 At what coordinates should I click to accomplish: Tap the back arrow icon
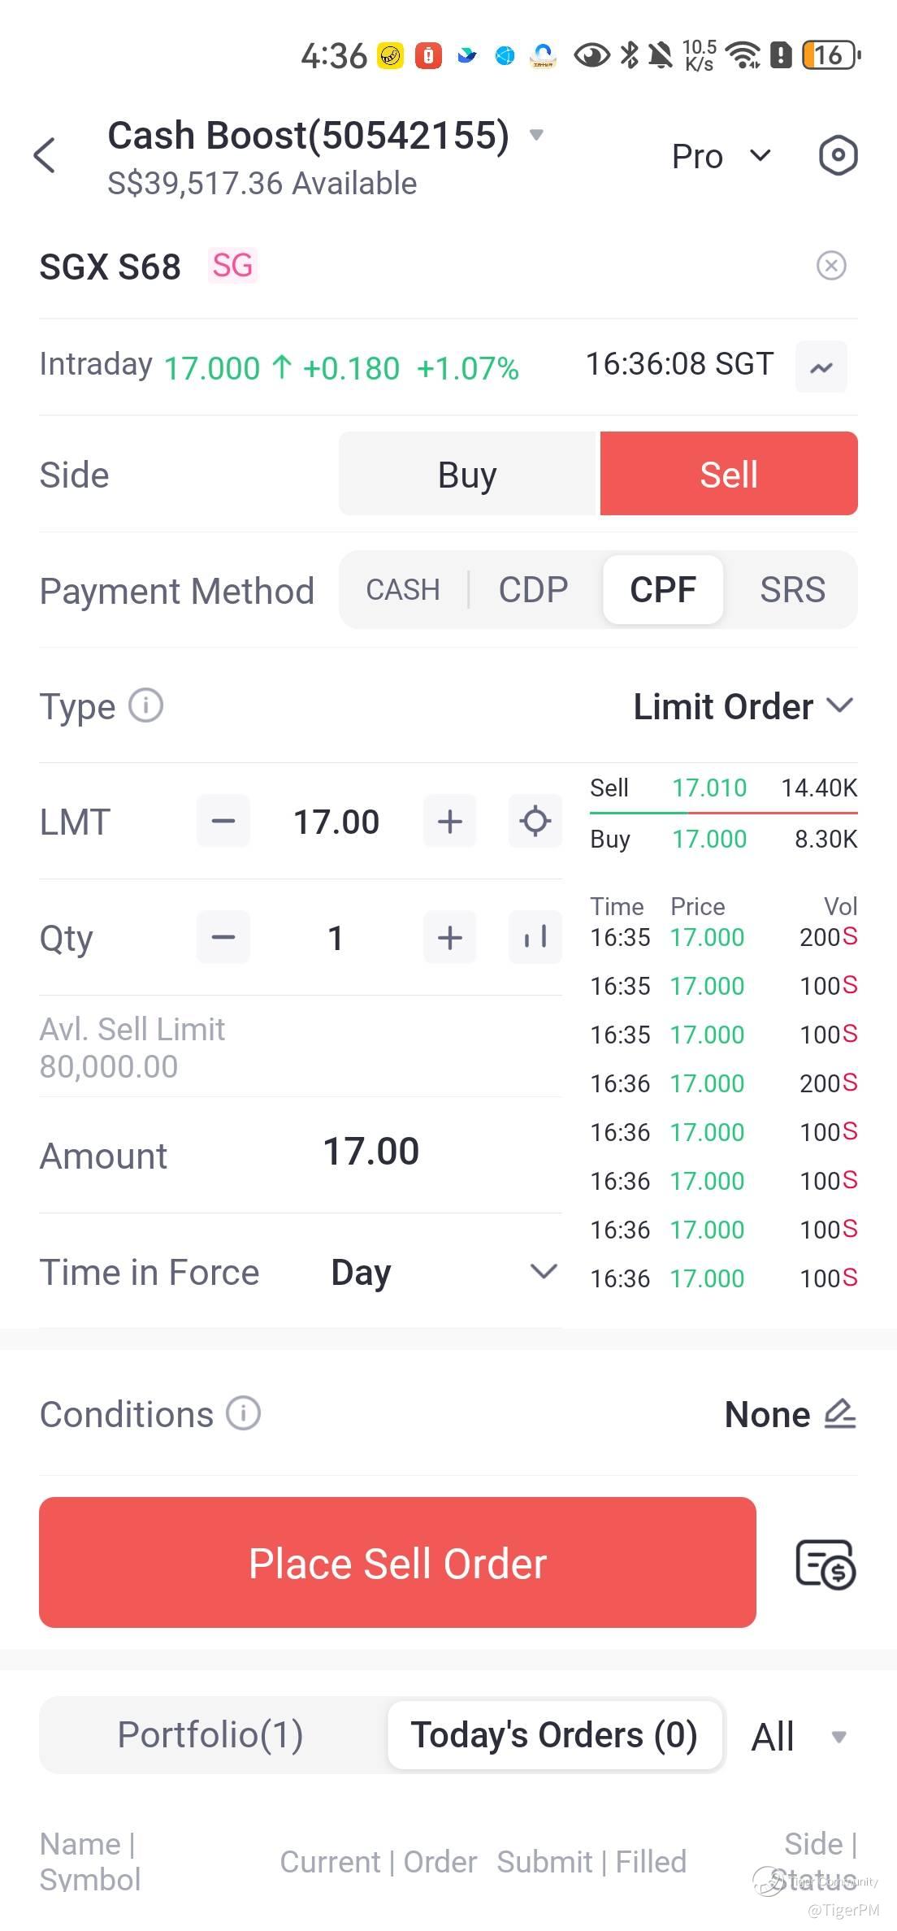pos(45,155)
